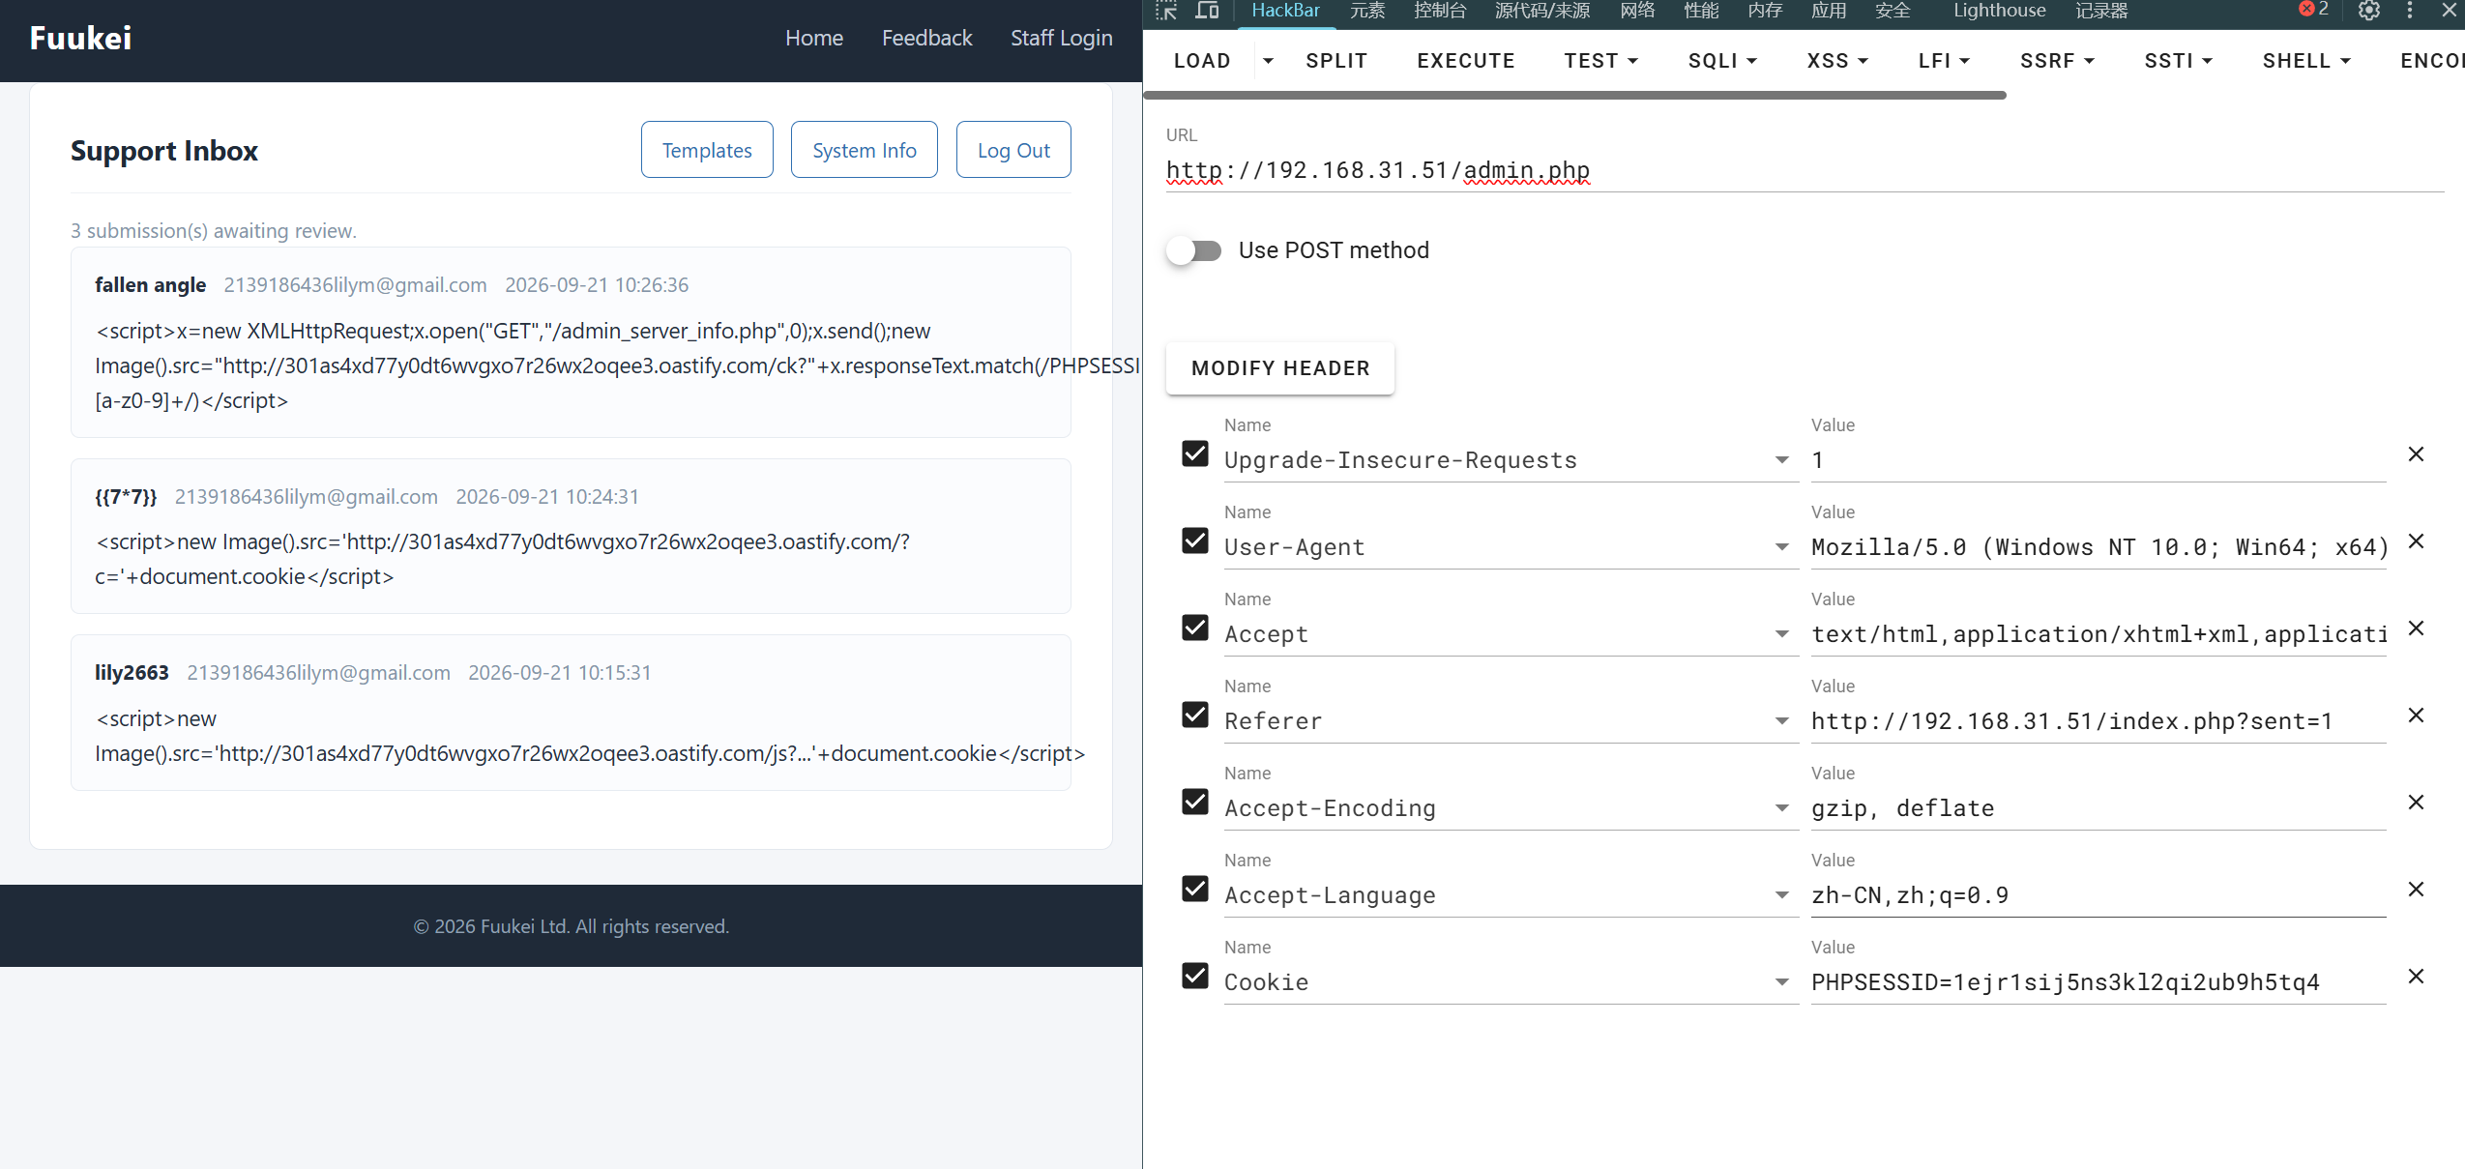Uncheck the Upgrade-Insecure-Requests header checkbox
Screen dimensions: 2465x1169
click(x=1195, y=453)
